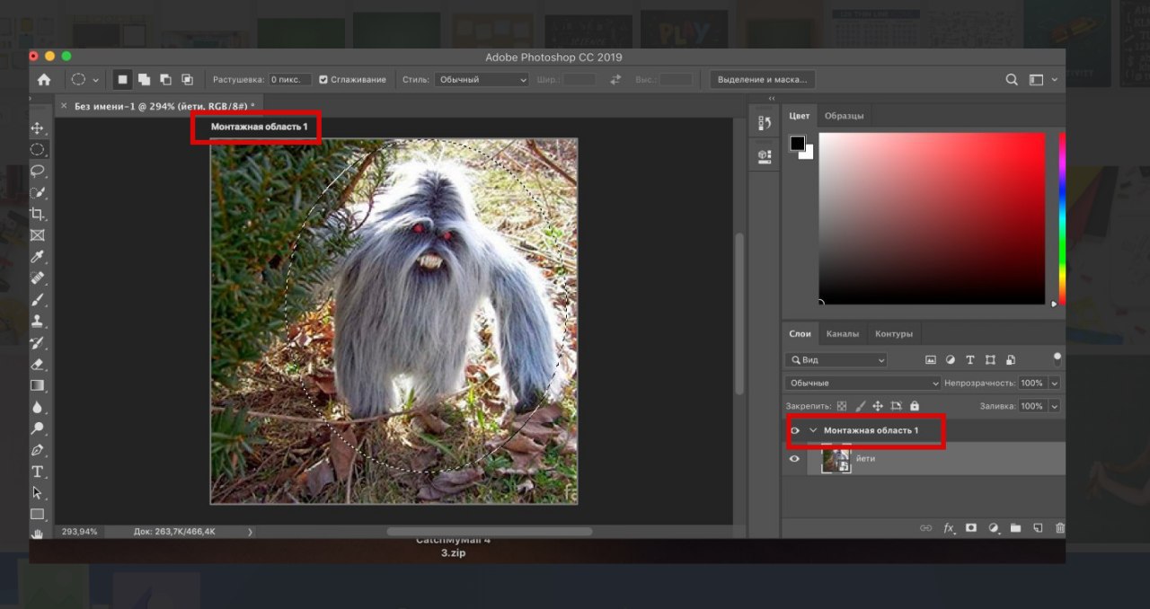Click the Search magnifier icon
Screen dimensions: 1150x609
[1012, 79]
